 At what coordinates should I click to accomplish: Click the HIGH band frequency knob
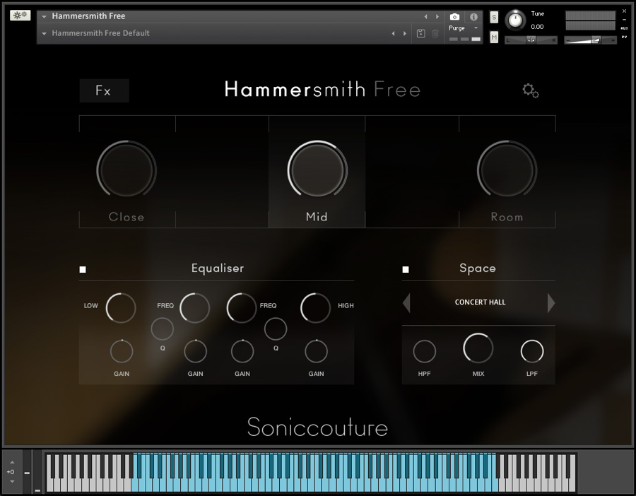[x=316, y=308]
